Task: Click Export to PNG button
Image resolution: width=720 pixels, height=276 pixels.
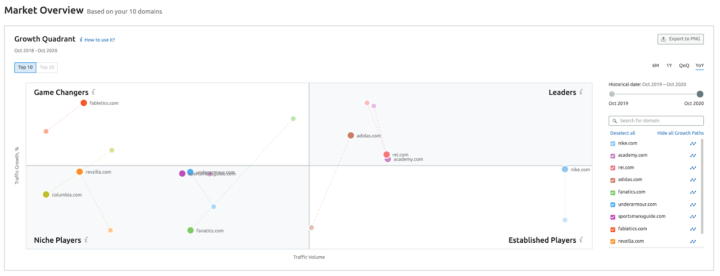Action: pos(680,39)
